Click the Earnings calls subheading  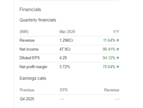33,78
